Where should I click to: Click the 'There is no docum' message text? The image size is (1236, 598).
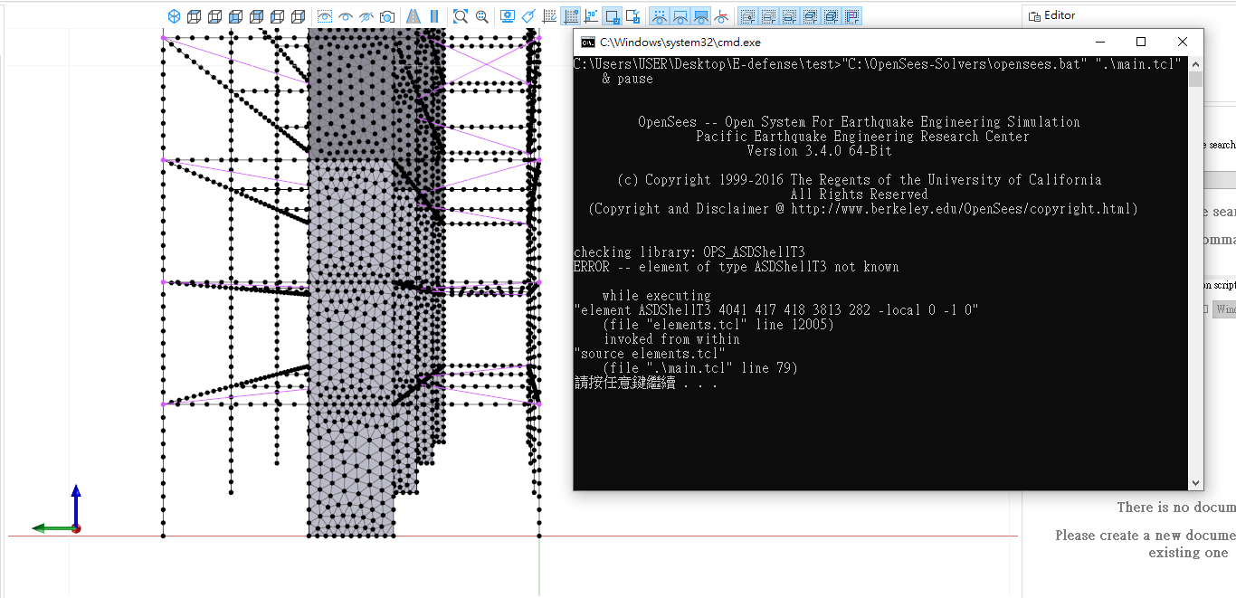click(x=1176, y=508)
